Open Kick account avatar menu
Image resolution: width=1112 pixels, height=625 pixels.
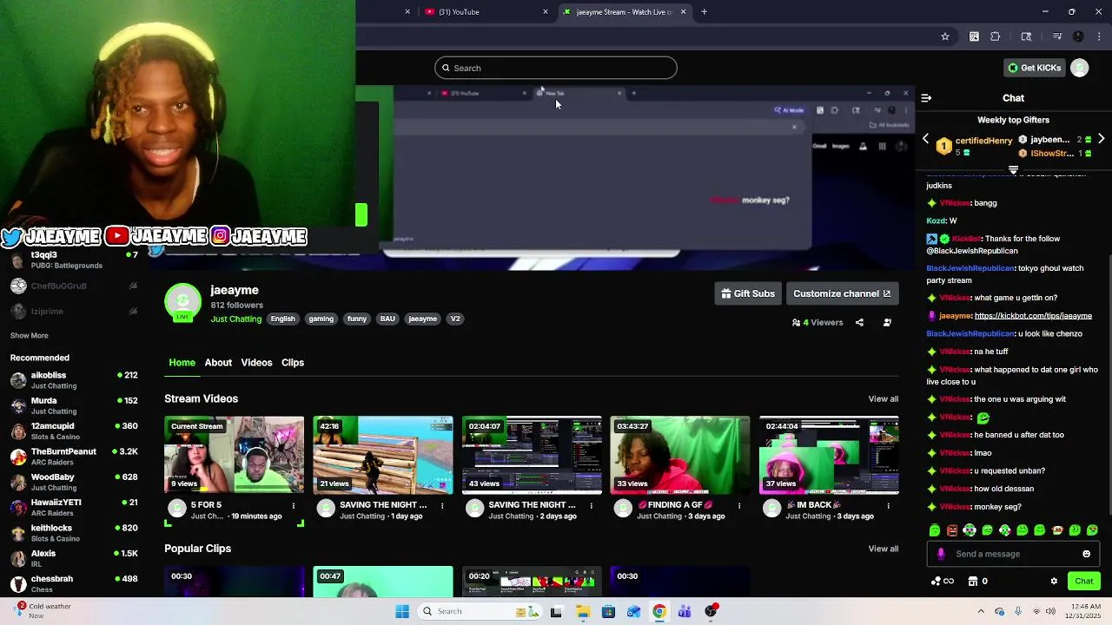1080,68
